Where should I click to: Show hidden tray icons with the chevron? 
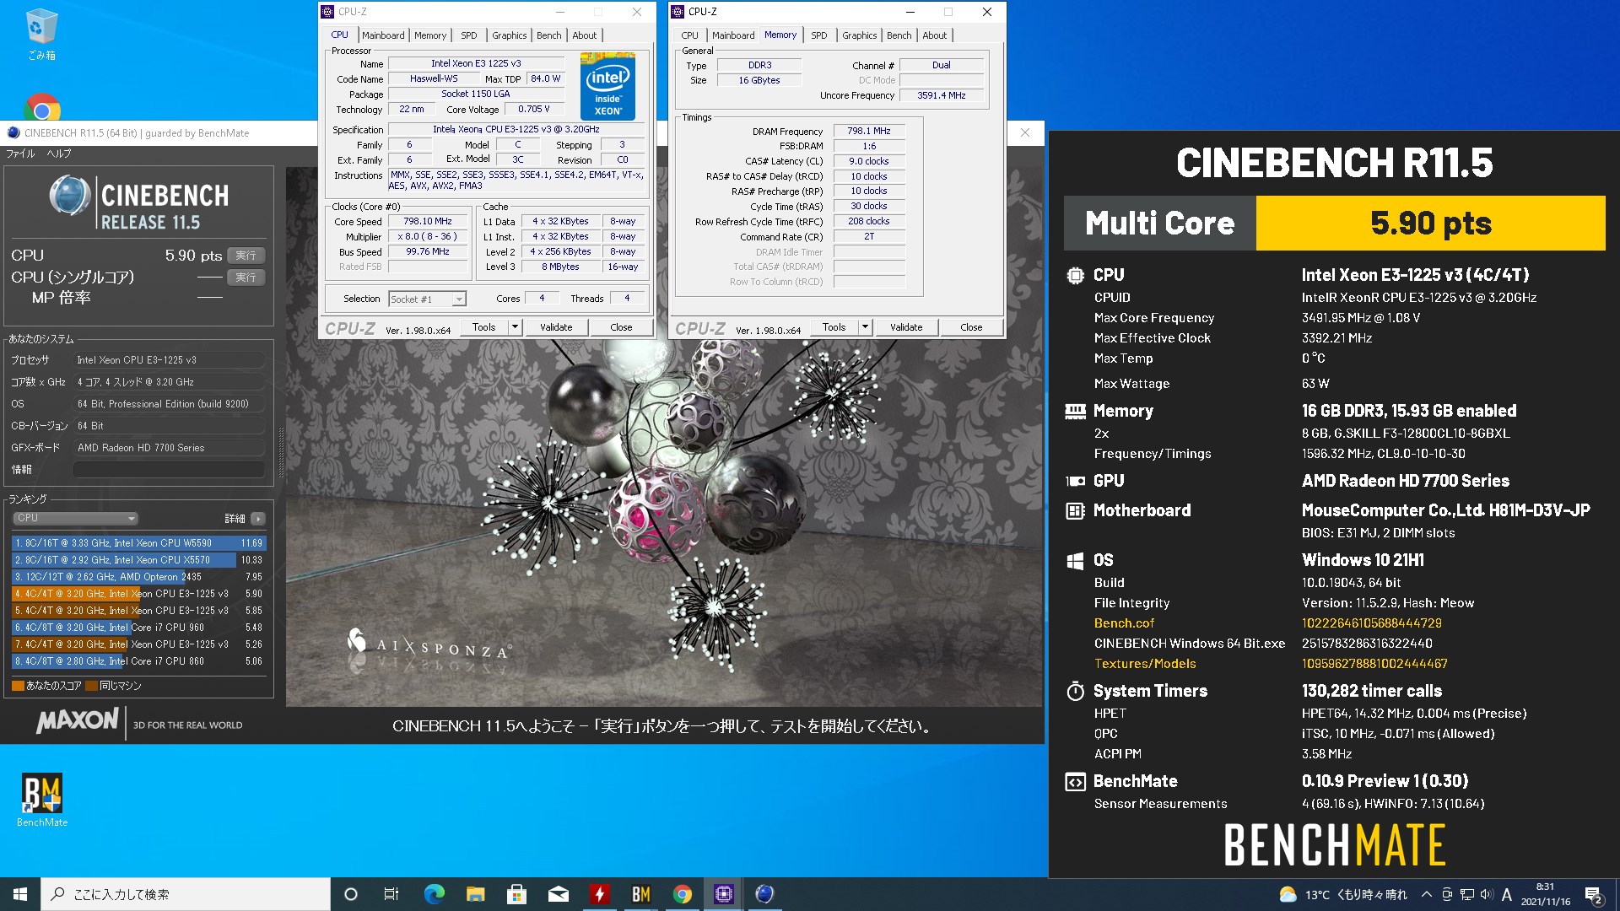point(1427,894)
